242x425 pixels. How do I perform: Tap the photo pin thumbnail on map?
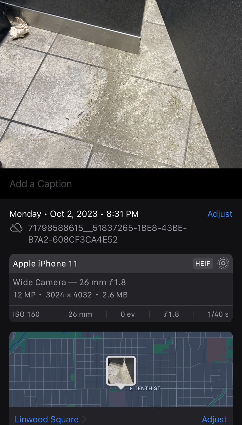(x=121, y=370)
